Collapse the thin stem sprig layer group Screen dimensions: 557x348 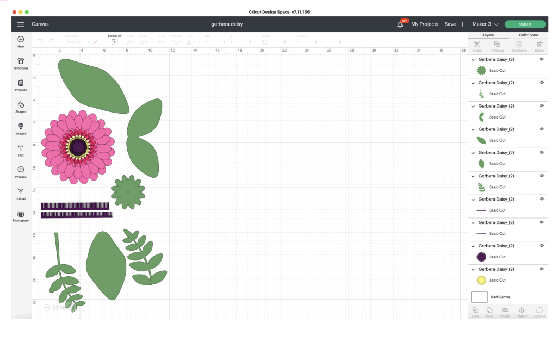[x=473, y=83]
